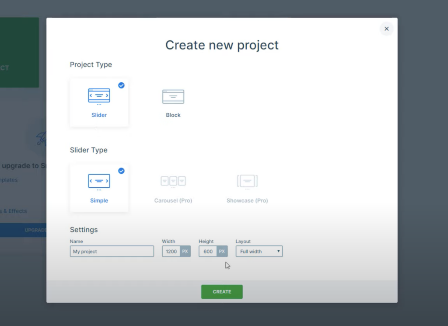Close the Create new project dialog
The width and height of the screenshot is (448, 326).
coord(386,29)
